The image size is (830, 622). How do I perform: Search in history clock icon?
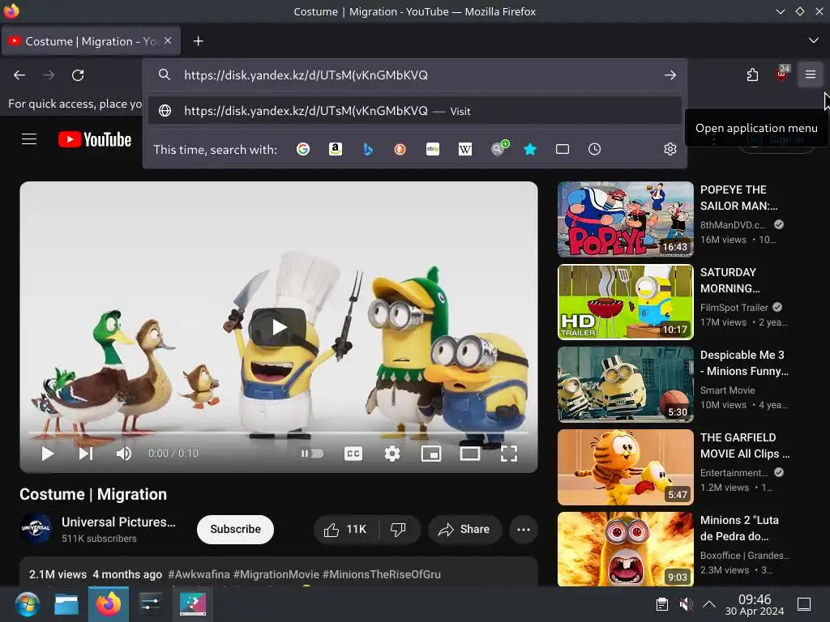click(x=594, y=149)
